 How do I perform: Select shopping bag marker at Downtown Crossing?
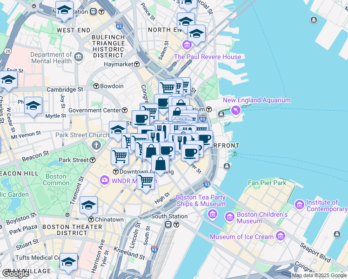click(x=160, y=165)
